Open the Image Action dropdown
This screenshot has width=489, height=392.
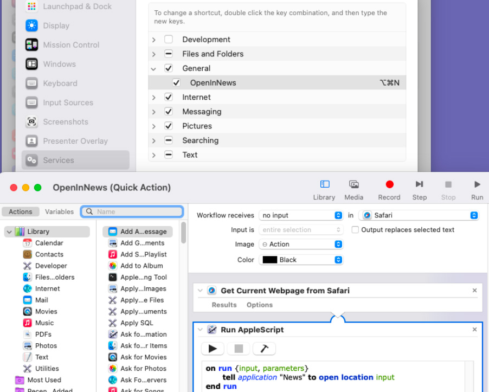(301, 244)
